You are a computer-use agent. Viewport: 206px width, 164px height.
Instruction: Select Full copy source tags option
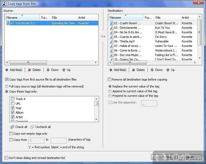coord(7,86)
